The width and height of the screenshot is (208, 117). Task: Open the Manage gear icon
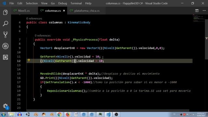[6, 106]
